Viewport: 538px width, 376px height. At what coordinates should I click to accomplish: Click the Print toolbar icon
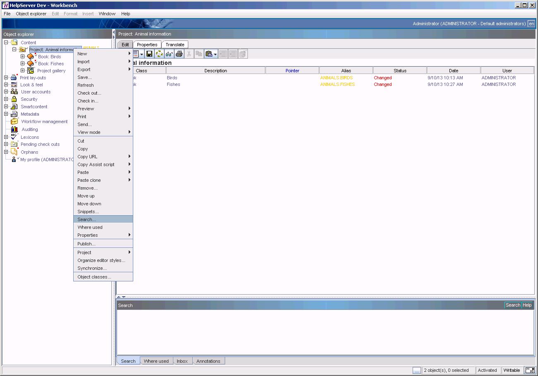pos(179,54)
